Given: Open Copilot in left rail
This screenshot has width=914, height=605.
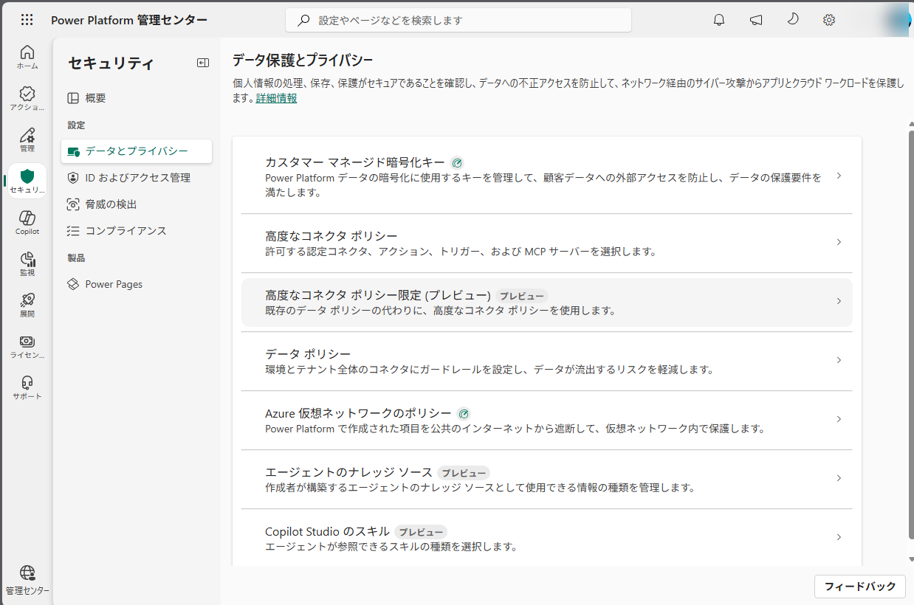Looking at the screenshot, I should (x=27, y=223).
